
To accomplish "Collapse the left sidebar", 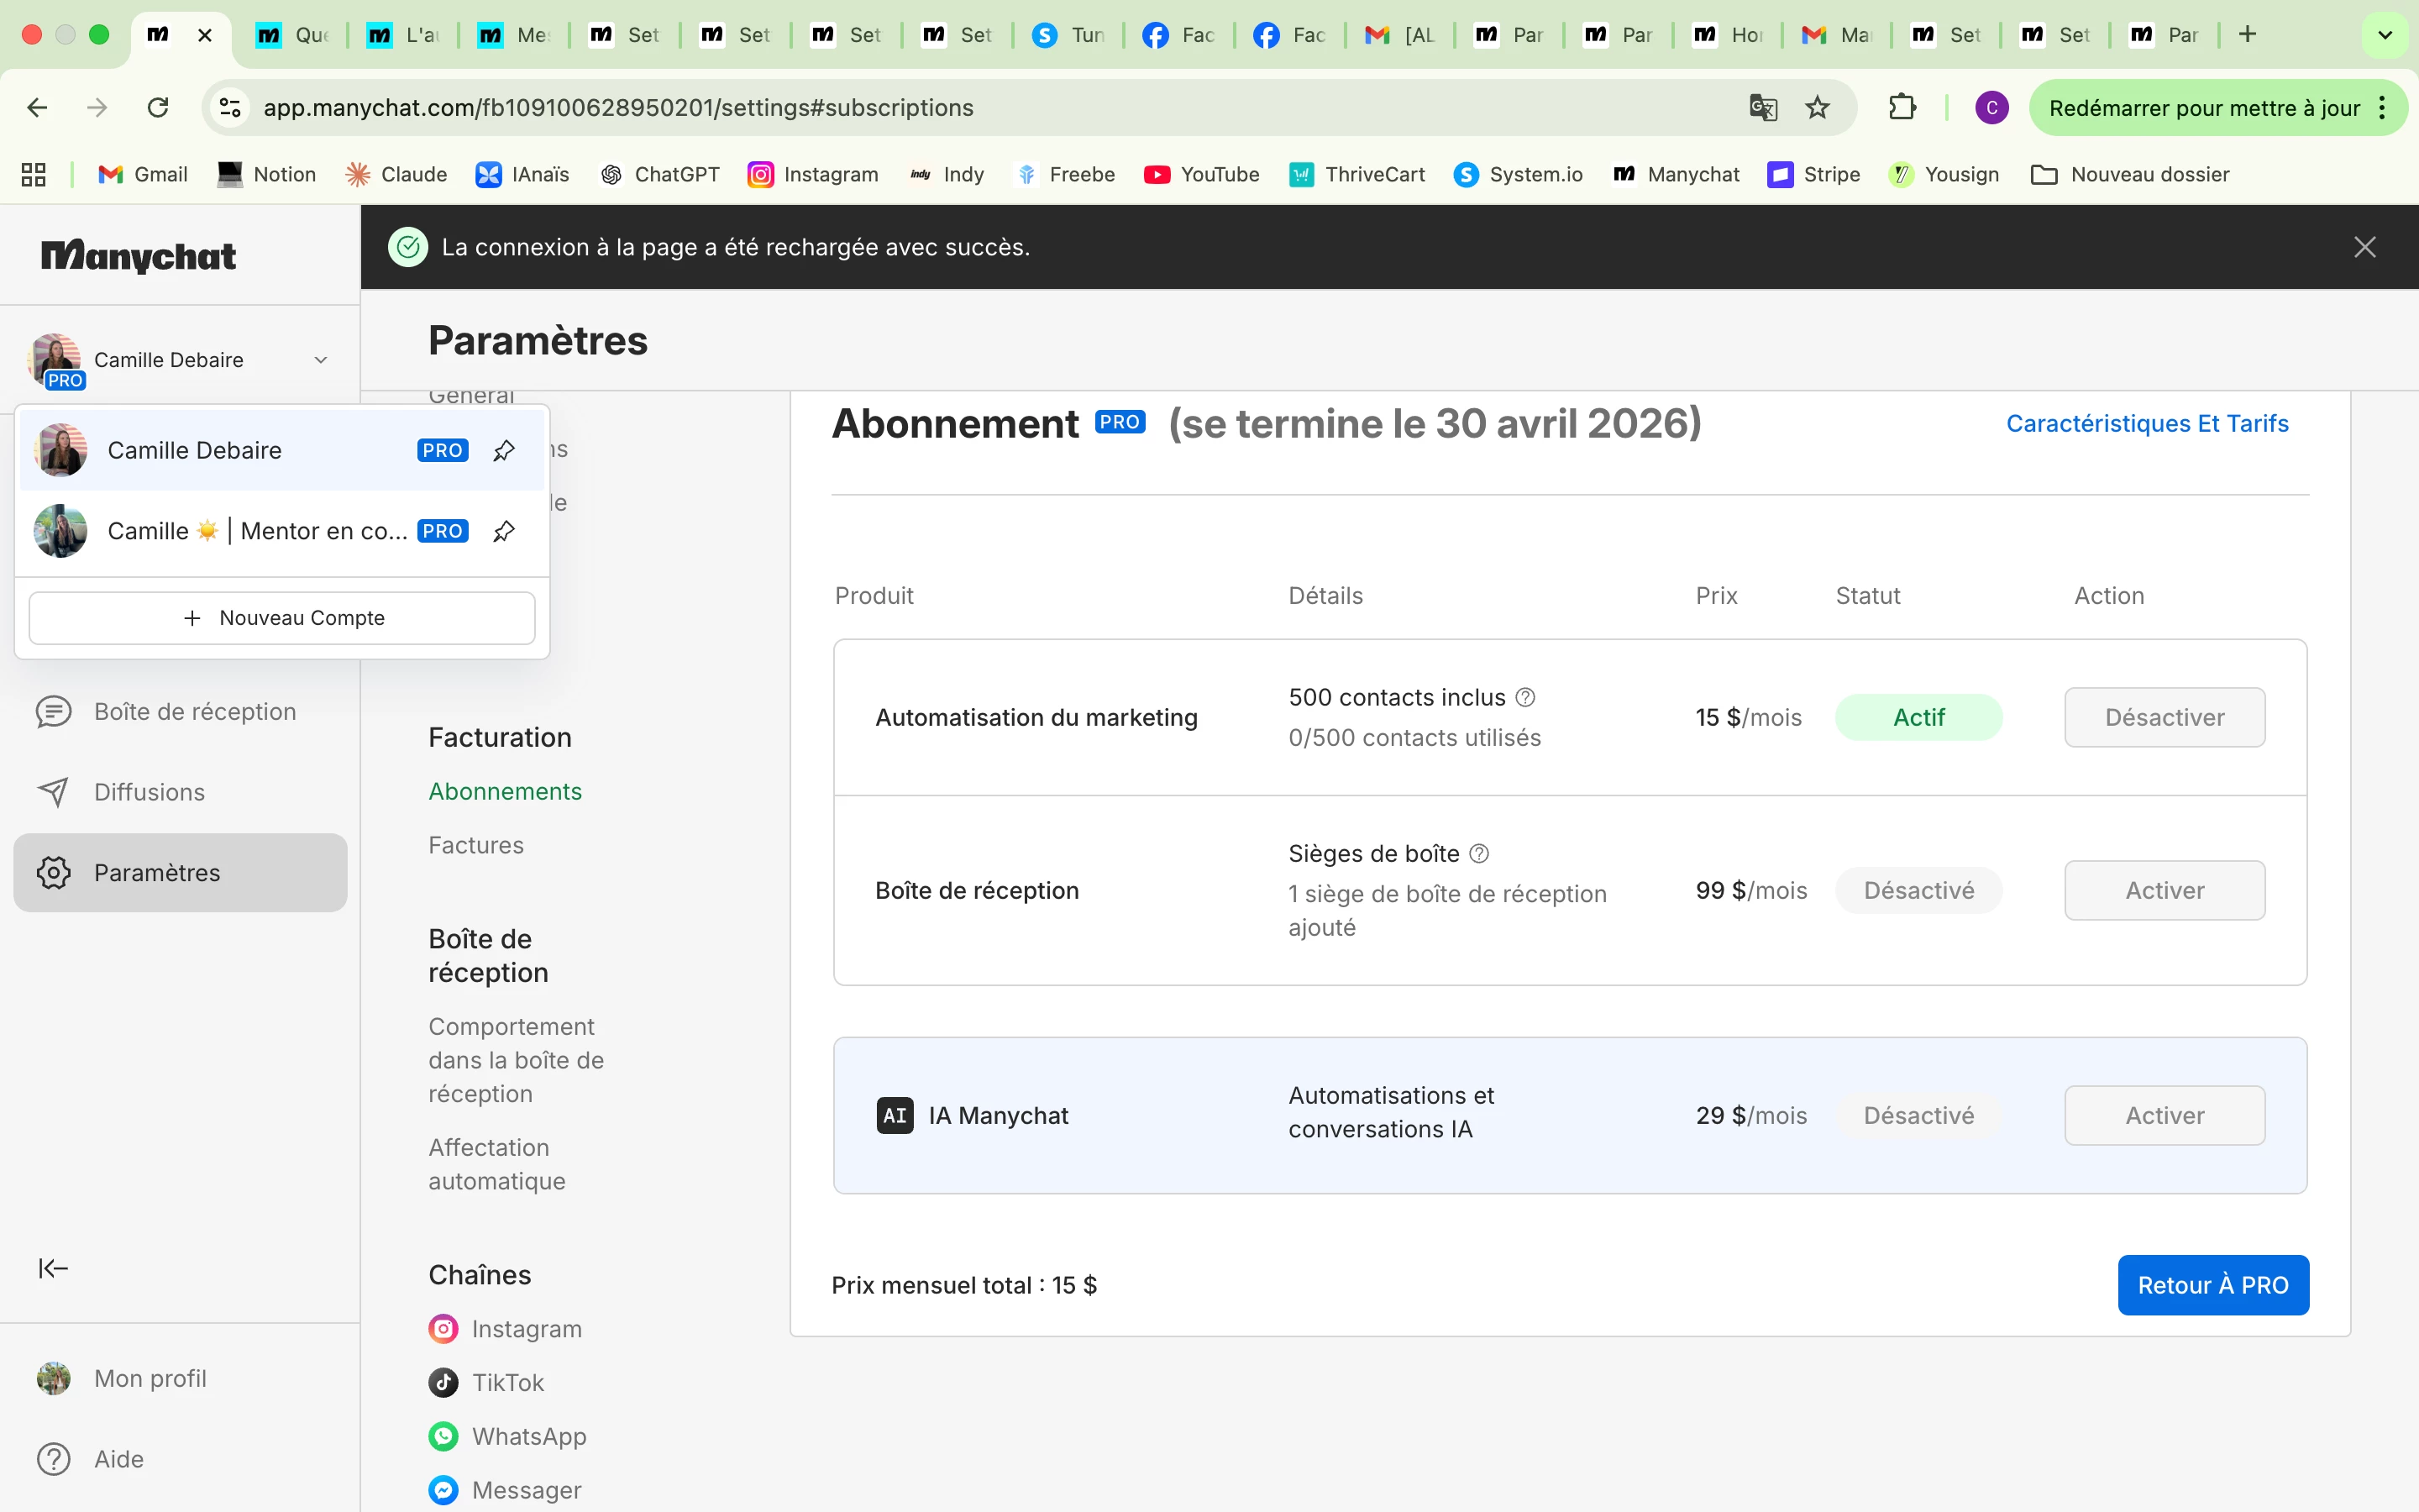I will (53, 1268).
